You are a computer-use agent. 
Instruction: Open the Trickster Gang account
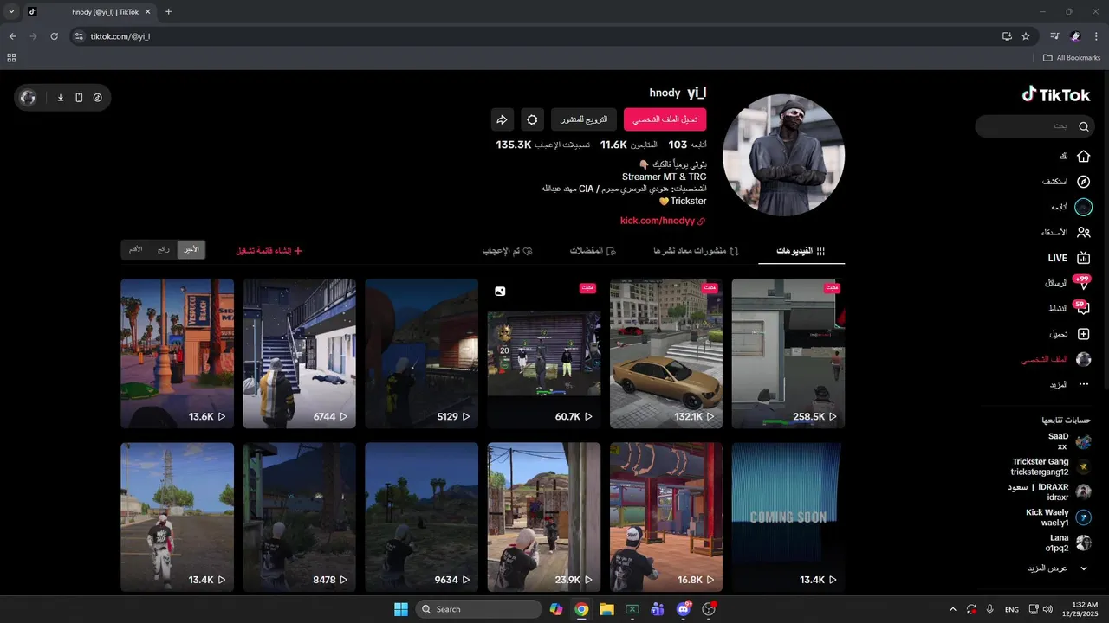click(x=1051, y=467)
